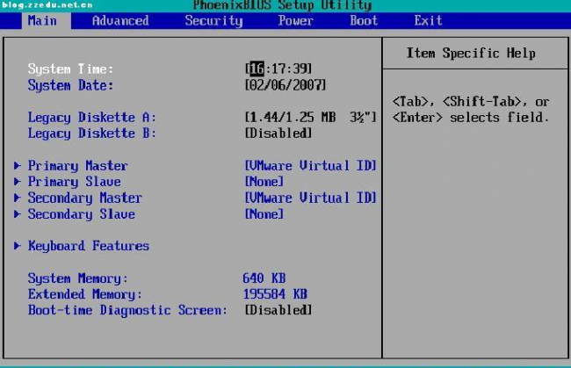Click the Extended Memory 195584 KB value
Image resolution: width=571 pixels, height=368 pixels.
tap(275, 294)
